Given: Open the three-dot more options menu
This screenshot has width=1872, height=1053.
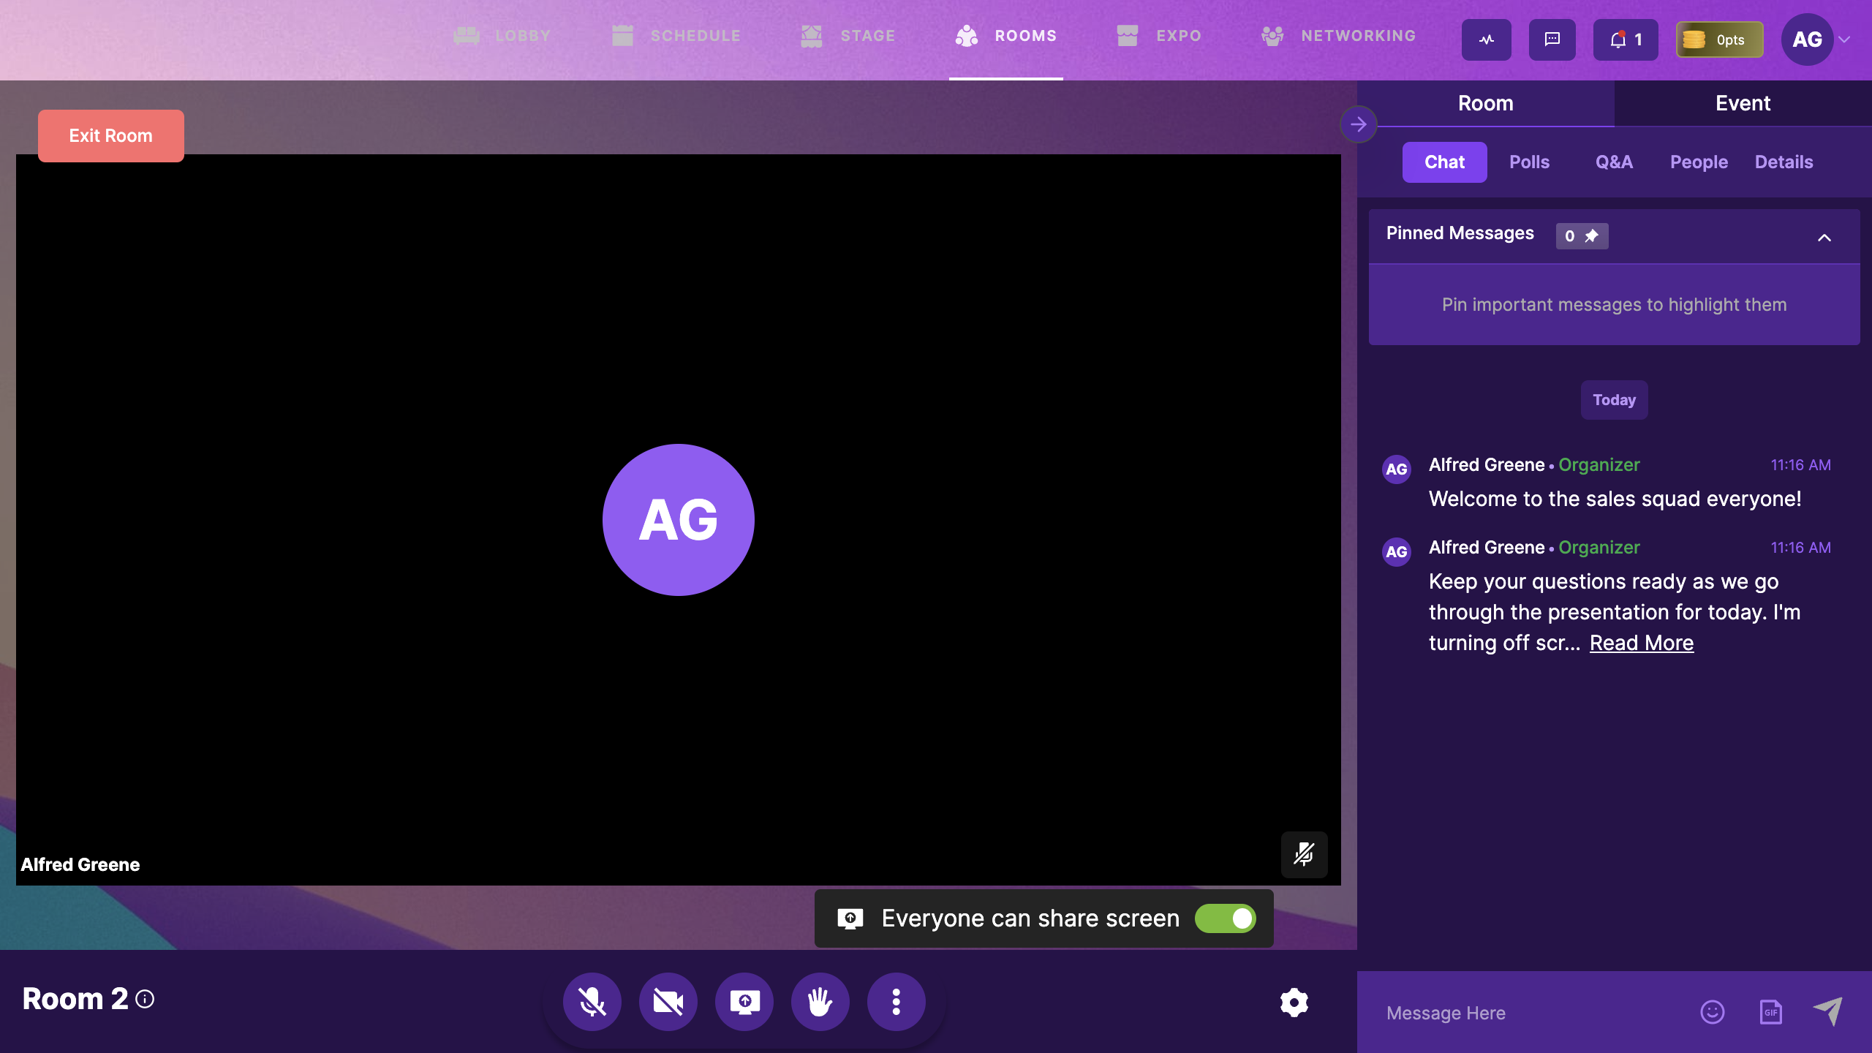Looking at the screenshot, I should tap(896, 1002).
